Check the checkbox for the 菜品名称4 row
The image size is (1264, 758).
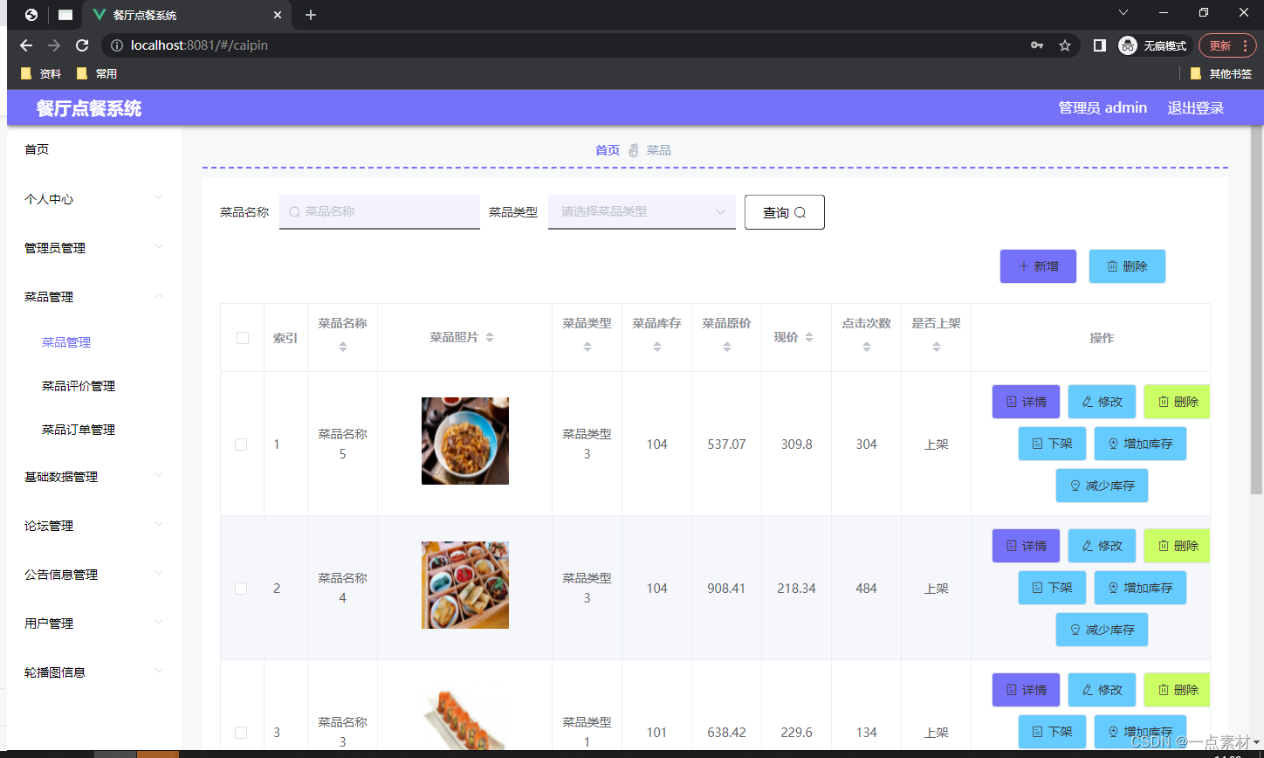[241, 588]
